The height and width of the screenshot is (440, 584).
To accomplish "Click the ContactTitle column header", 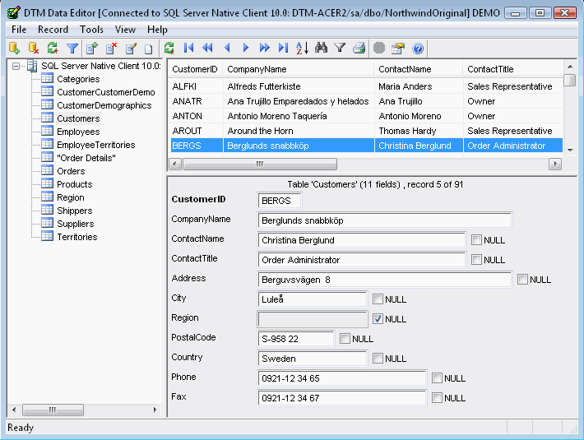I will (513, 69).
